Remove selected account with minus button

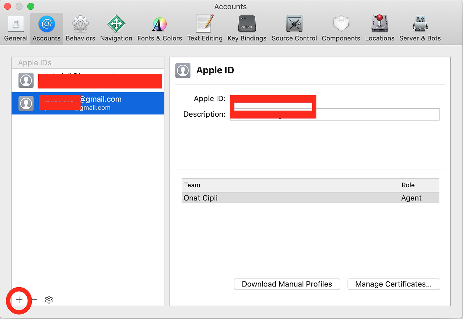point(34,299)
